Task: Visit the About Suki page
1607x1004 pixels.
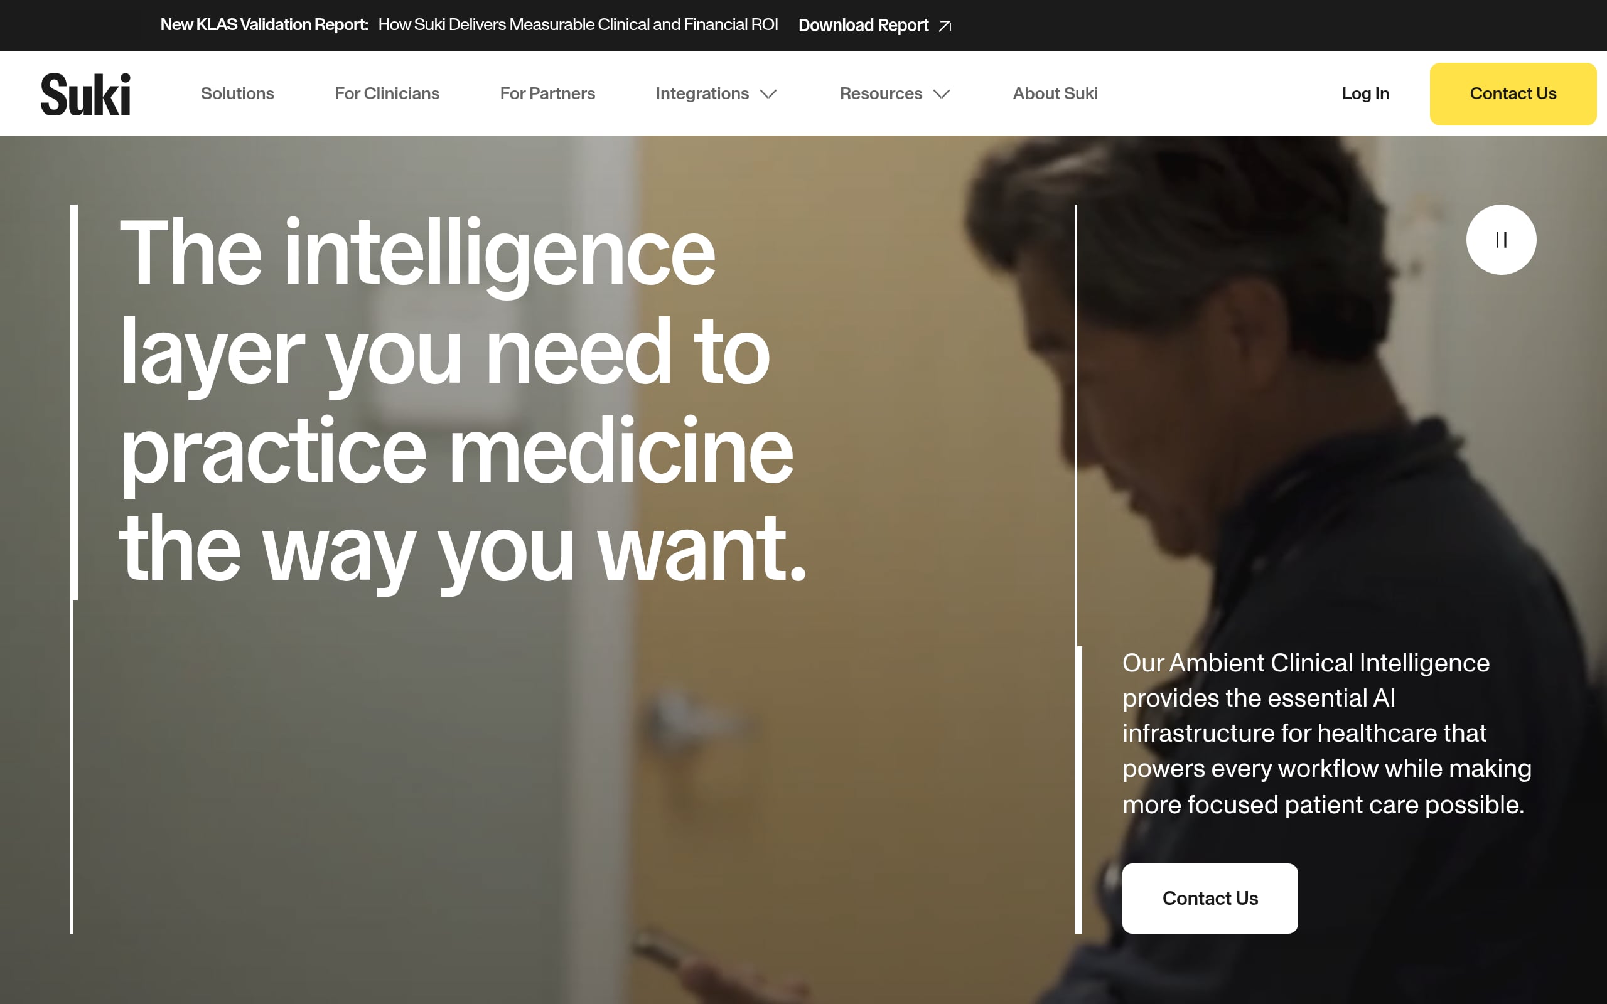Action: point(1055,93)
